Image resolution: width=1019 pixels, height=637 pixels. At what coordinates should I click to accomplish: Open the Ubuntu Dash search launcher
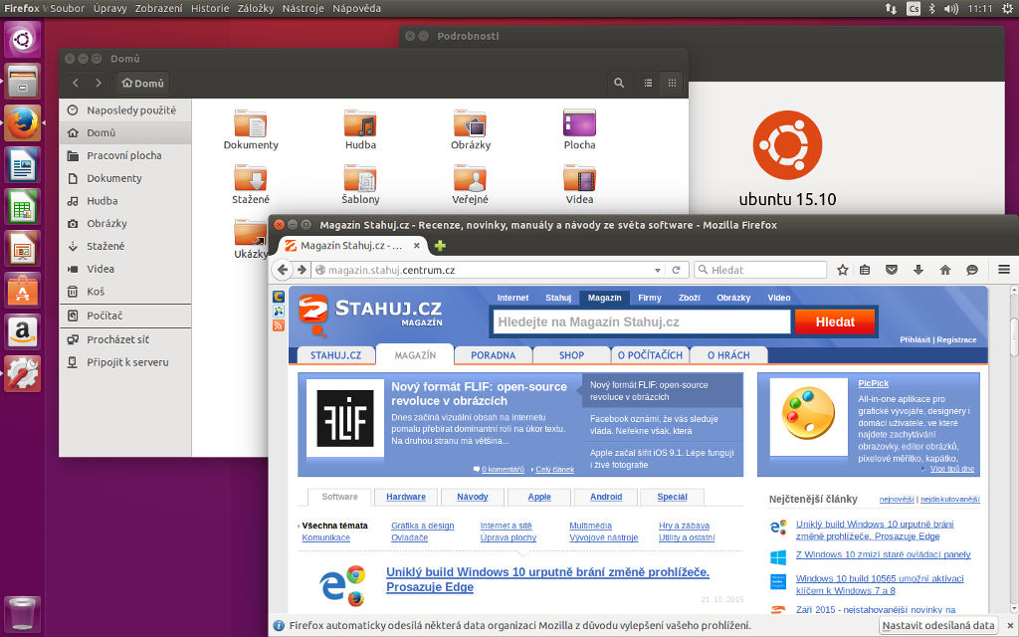coord(23,40)
